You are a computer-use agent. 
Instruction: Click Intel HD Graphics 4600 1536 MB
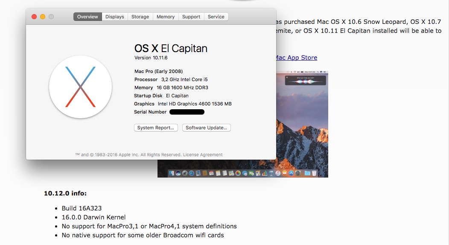[x=195, y=104]
